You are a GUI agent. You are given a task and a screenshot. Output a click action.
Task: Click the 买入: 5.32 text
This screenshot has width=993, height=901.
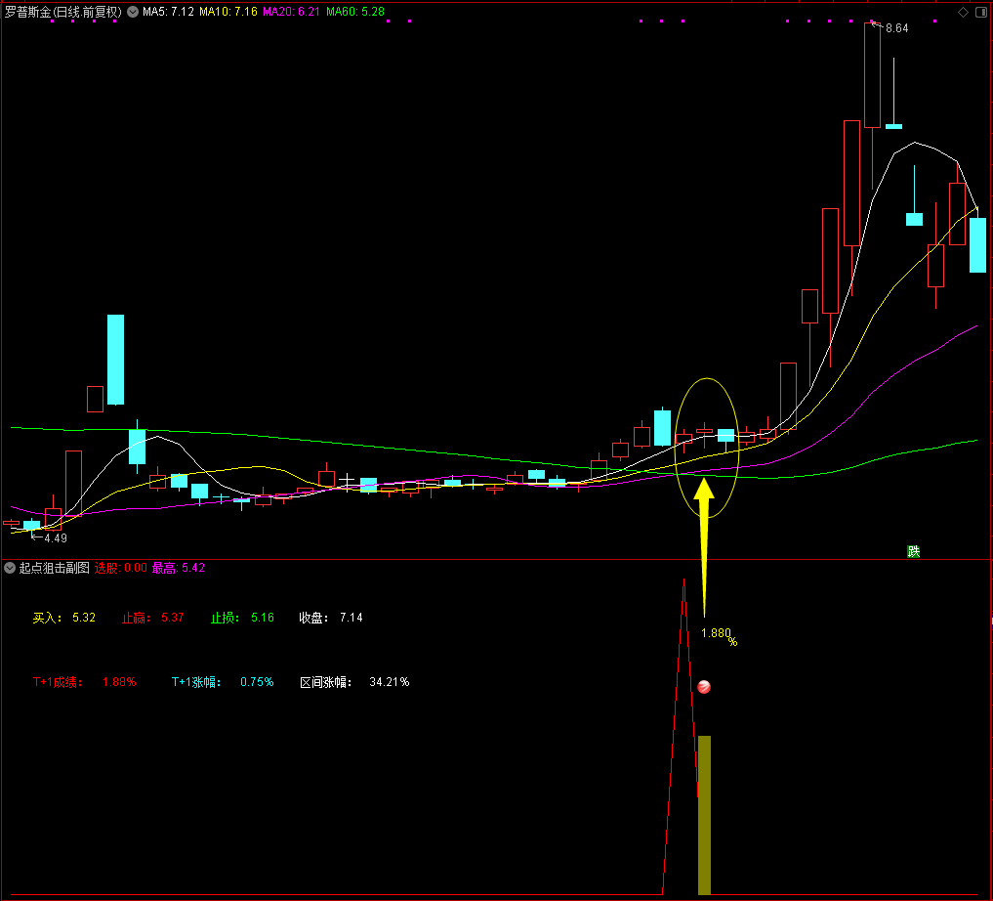[x=64, y=618]
